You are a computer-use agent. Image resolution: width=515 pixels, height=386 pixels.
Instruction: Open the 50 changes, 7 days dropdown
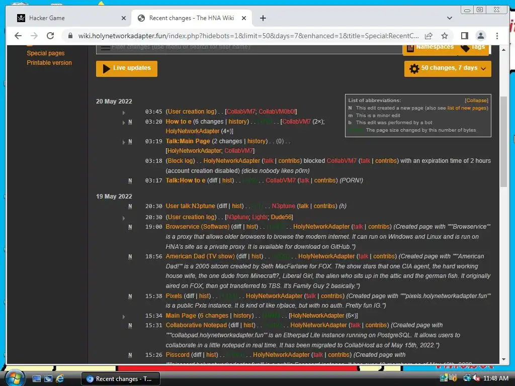tap(448, 68)
